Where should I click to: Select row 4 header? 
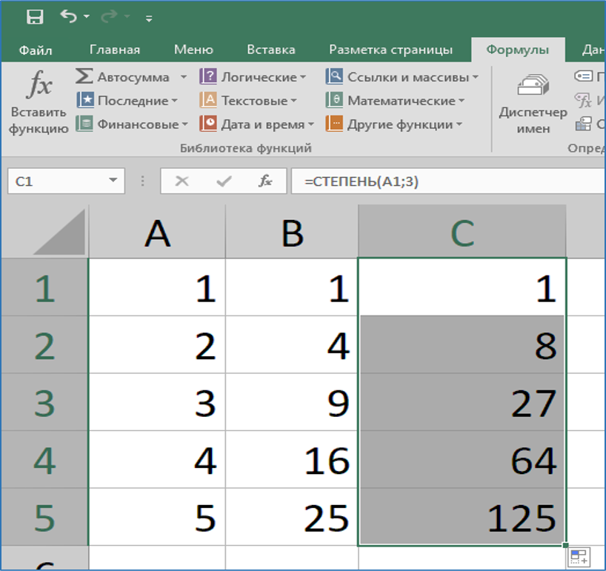[x=44, y=459]
